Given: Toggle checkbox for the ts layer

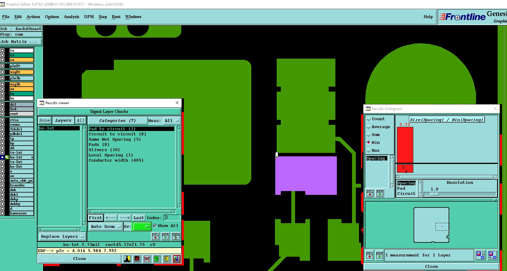Looking at the screenshot, I should pyautogui.click(x=2, y=55).
